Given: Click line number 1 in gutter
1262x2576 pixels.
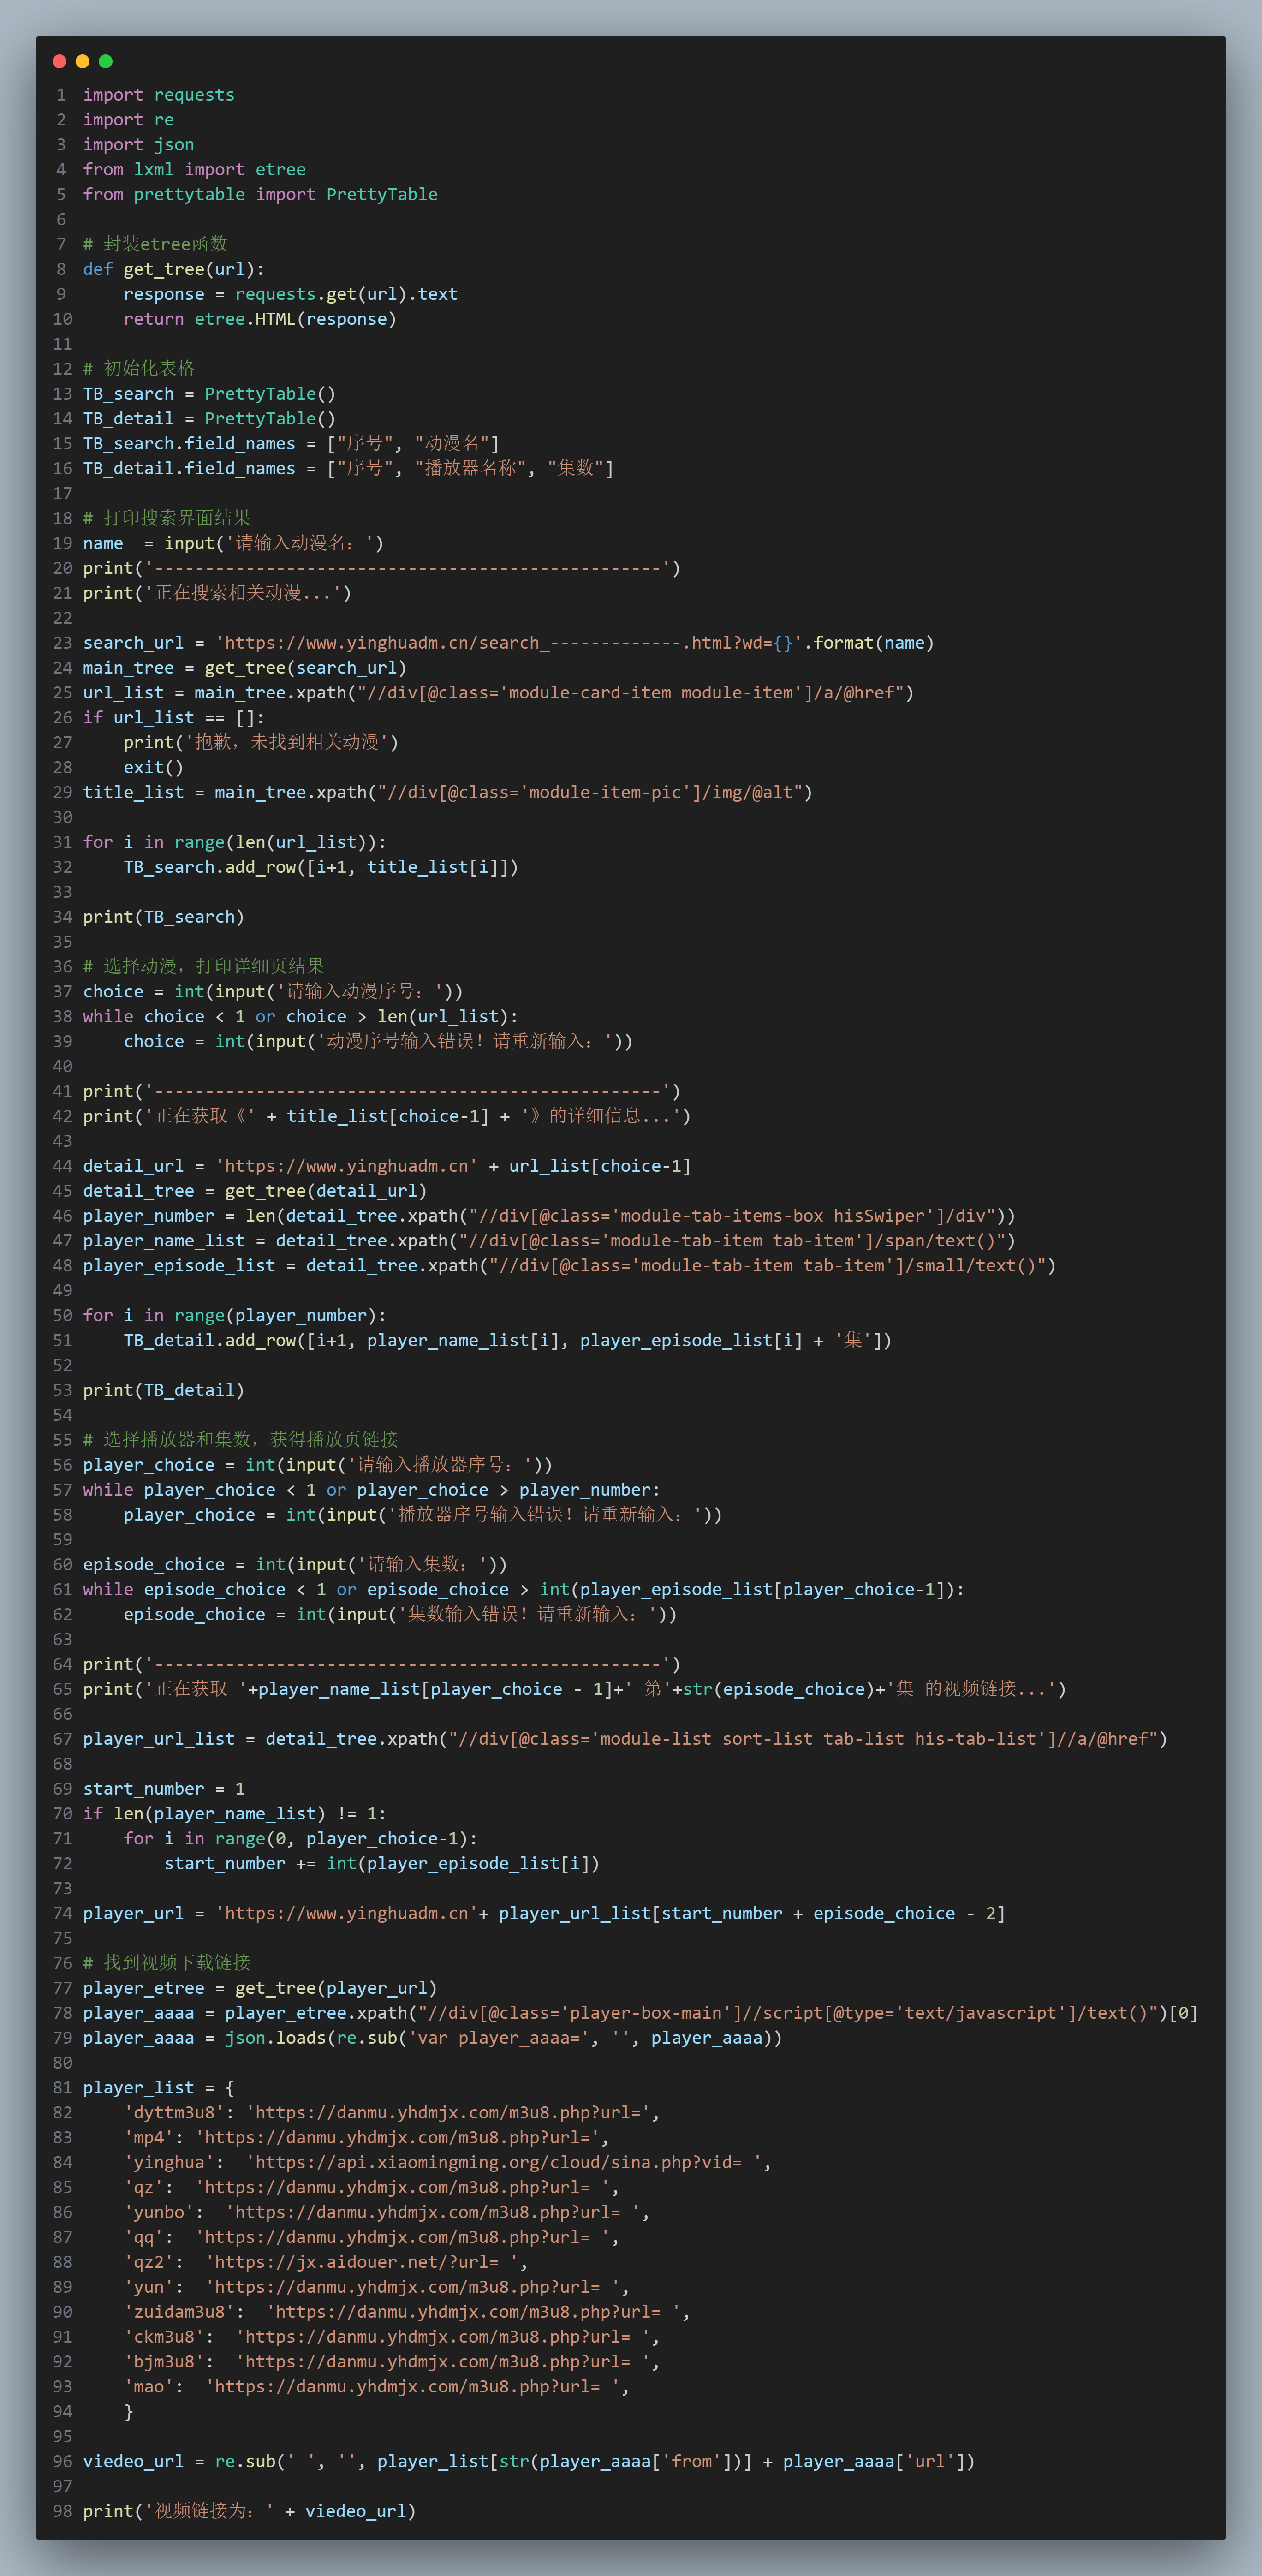Looking at the screenshot, I should tap(61, 95).
